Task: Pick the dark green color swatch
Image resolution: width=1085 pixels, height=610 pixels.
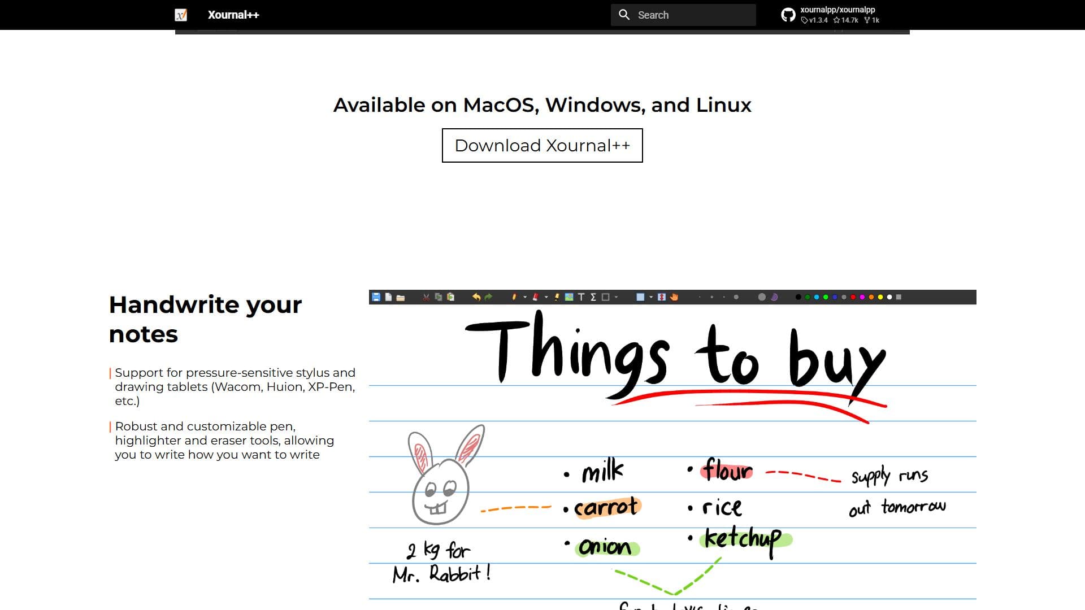Action: click(808, 297)
